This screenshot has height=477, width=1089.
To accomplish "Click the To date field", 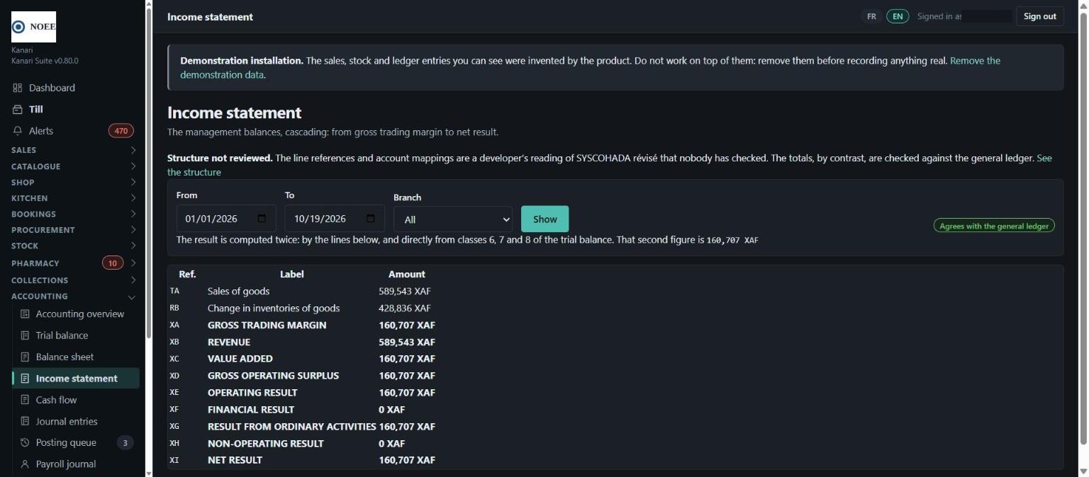I will (335, 219).
